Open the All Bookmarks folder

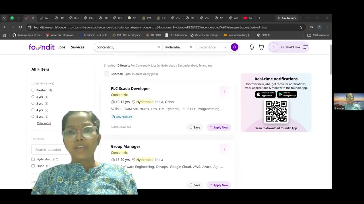318,35
